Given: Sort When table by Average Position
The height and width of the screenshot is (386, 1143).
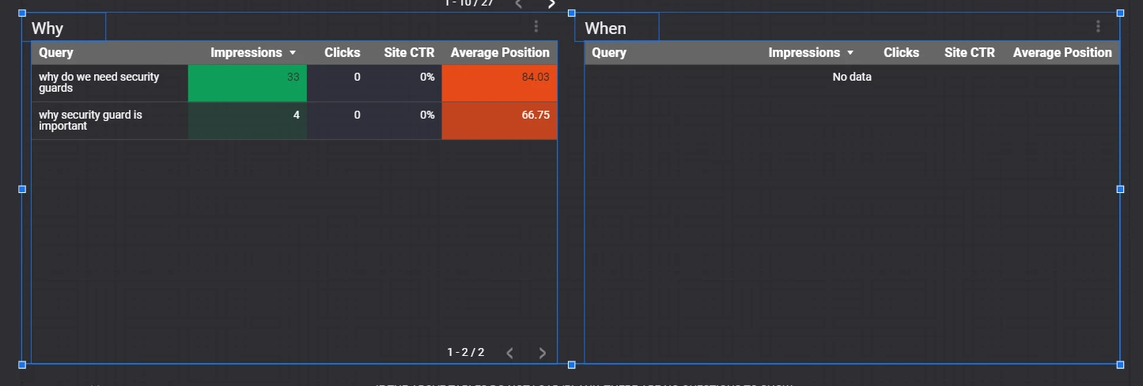Looking at the screenshot, I should [1062, 52].
